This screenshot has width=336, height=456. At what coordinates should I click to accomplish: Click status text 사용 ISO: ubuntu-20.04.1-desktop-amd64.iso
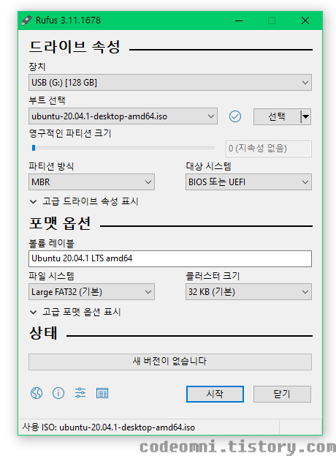pyautogui.click(x=109, y=427)
